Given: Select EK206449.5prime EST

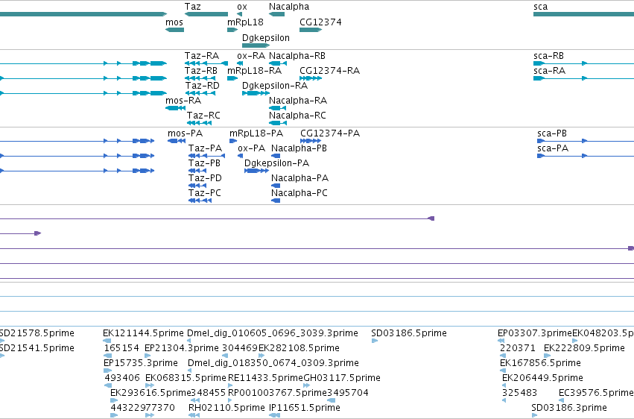Looking at the screenshot, I should pyautogui.click(x=504, y=385).
